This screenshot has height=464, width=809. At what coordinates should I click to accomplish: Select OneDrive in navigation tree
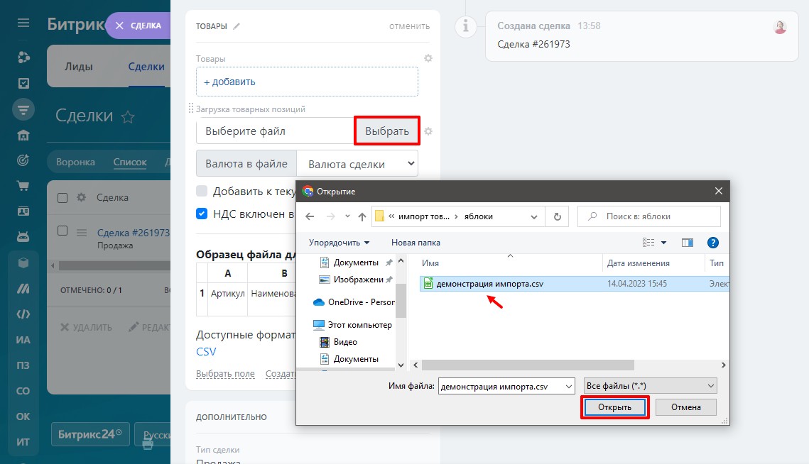tap(354, 302)
